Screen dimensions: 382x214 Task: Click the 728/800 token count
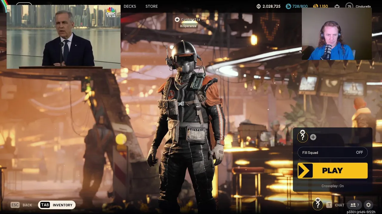coord(300,6)
